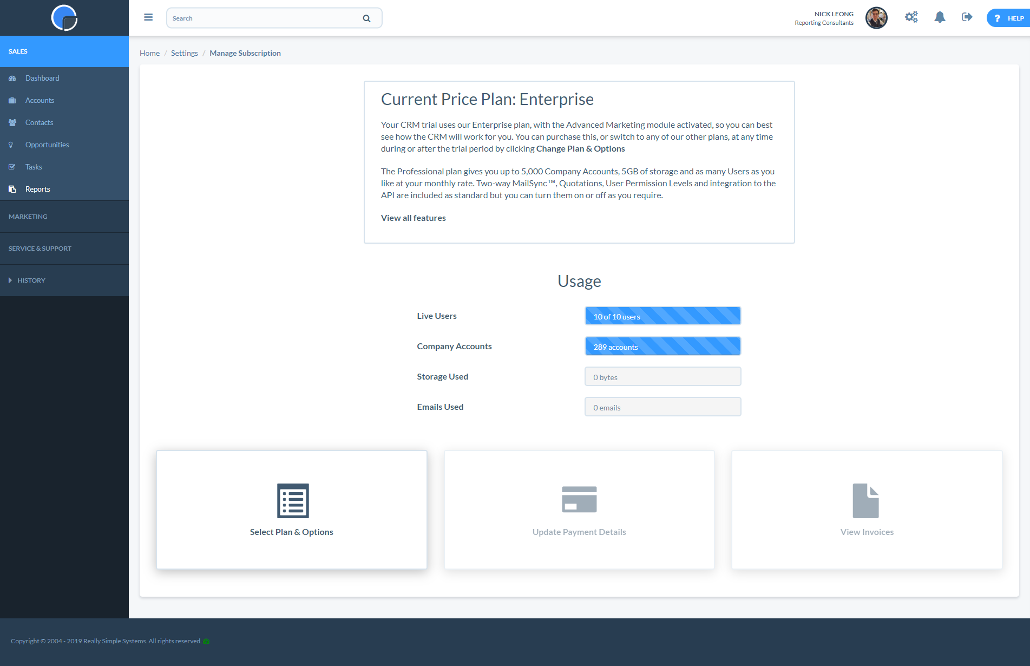The height and width of the screenshot is (666, 1030).
Task: Open the View Invoices card
Action: 867,510
